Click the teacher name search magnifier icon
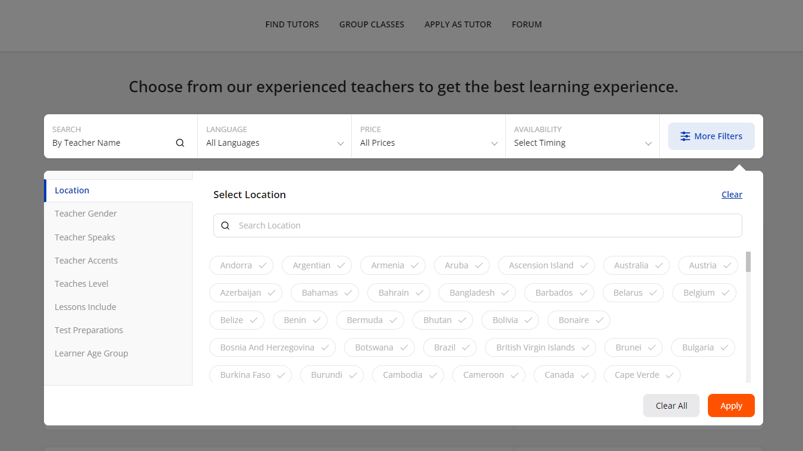This screenshot has height=451, width=803. tap(180, 143)
